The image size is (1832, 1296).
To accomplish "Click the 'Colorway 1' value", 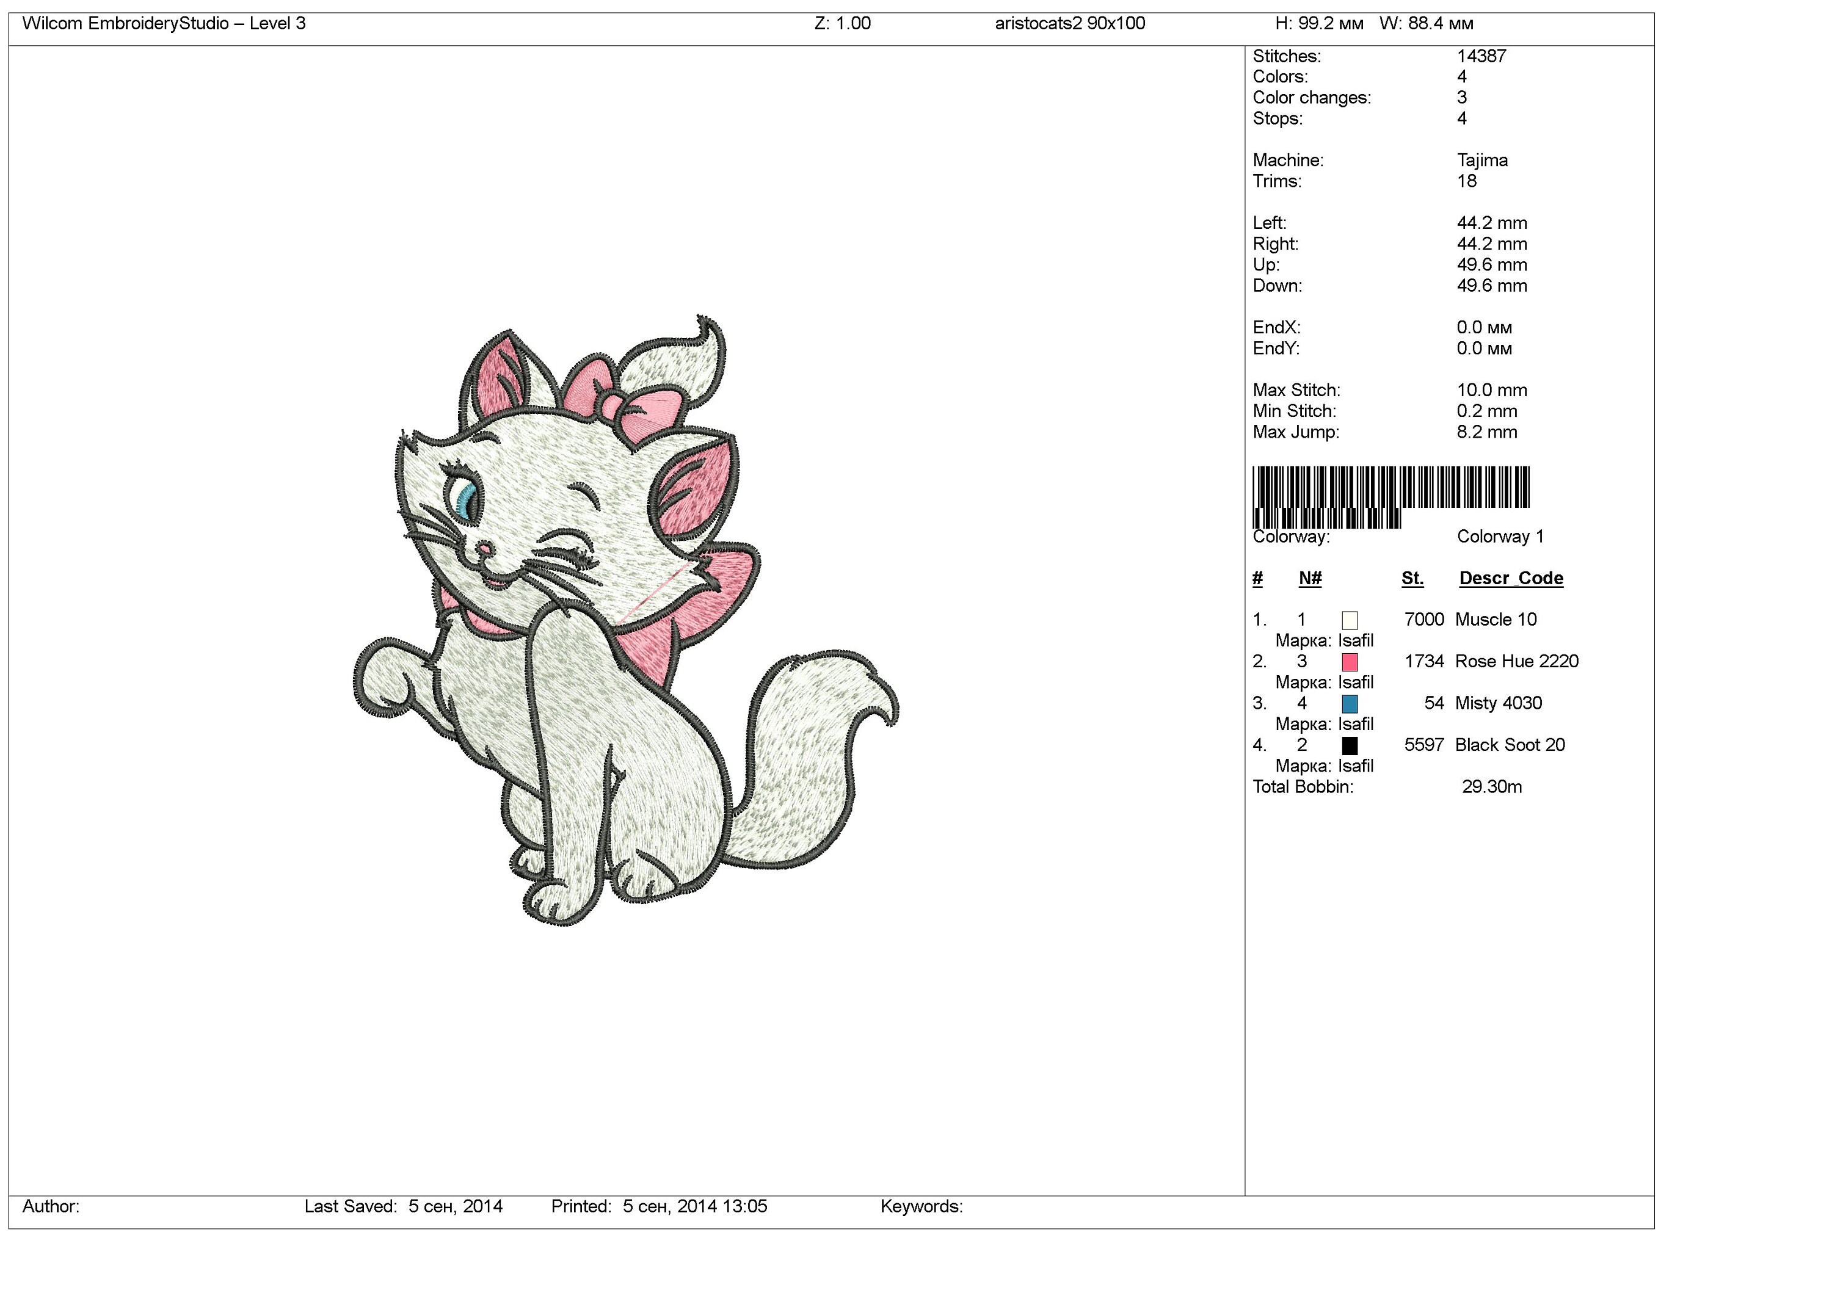I will coord(1501,536).
